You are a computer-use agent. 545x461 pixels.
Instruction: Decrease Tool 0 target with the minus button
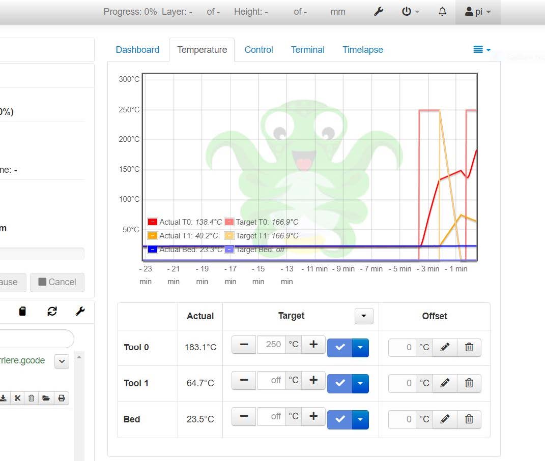243,344
